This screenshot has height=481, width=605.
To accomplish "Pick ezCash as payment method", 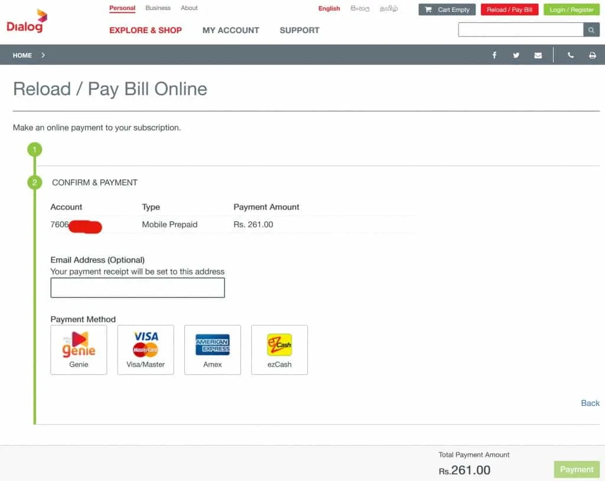I will pos(279,349).
